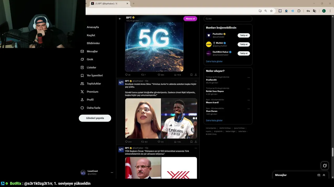The image size is (334, 187).
Task: Open the 5G image
Action: [x=154, y=47]
